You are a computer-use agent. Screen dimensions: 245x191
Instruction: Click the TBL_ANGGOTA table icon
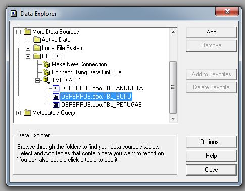pos(56,88)
